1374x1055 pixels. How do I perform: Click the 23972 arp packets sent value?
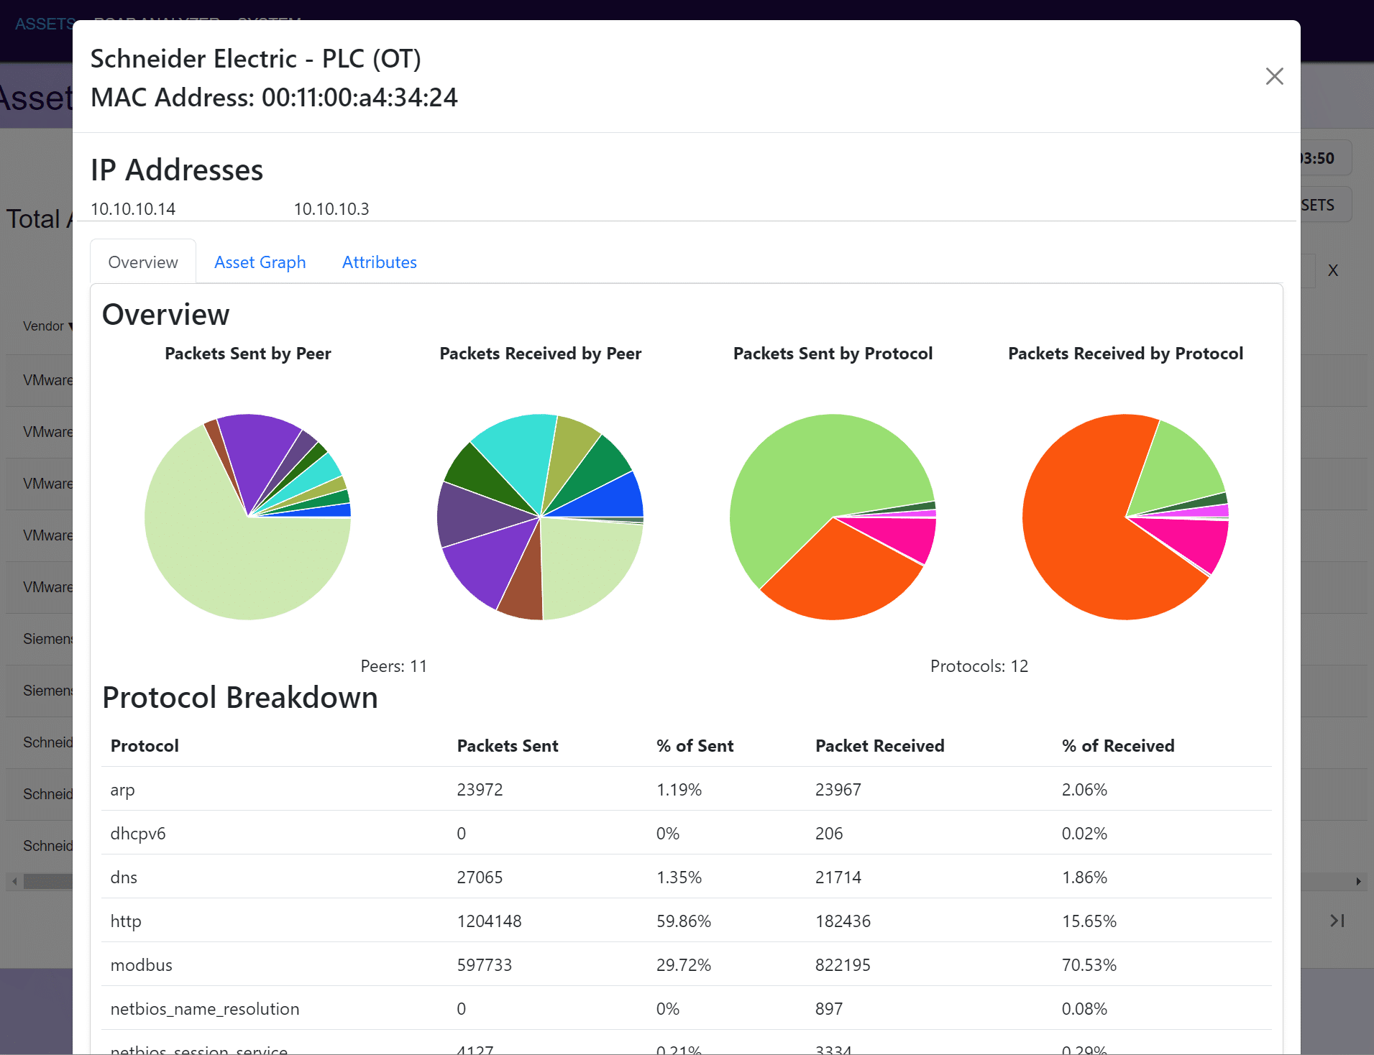coord(480,790)
